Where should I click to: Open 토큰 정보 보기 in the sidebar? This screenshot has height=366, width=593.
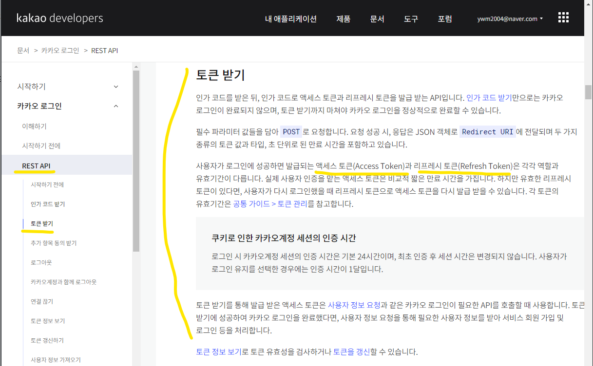[x=47, y=321]
